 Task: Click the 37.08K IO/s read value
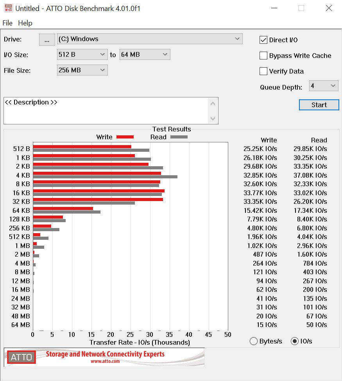[x=310, y=175]
